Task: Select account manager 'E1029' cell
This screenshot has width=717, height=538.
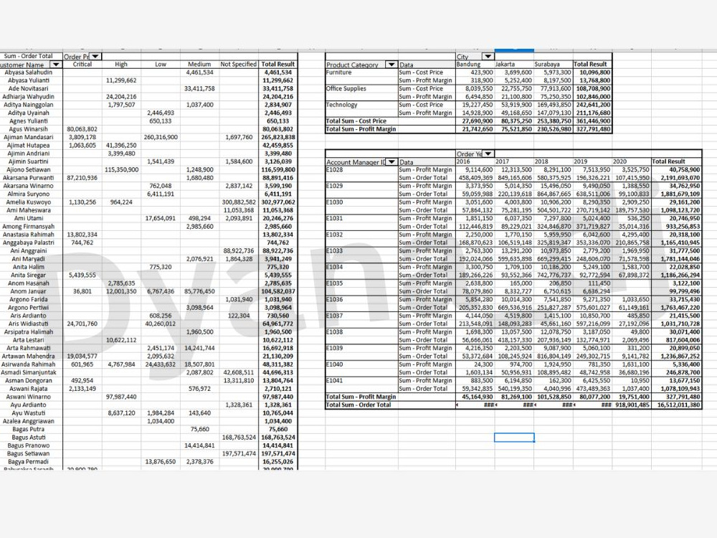Action: pyautogui.click(x=361, y=187)
